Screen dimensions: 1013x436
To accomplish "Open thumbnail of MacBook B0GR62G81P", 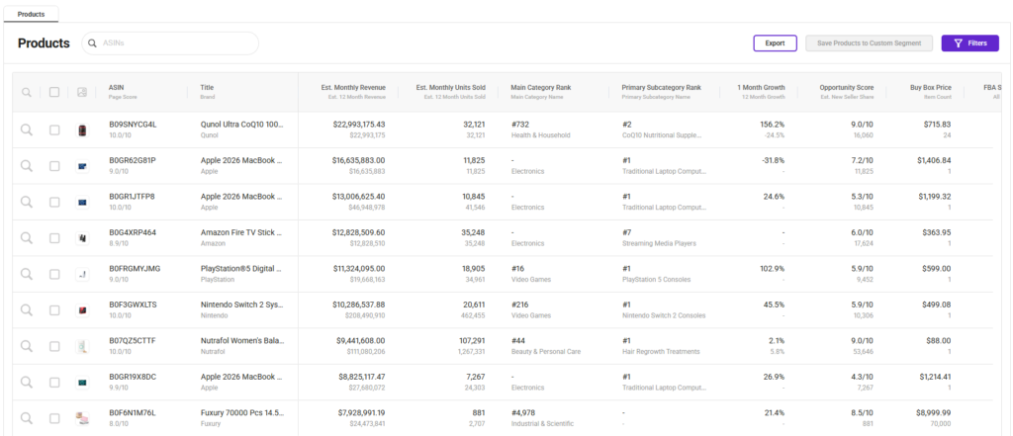I will pos(82,167).
